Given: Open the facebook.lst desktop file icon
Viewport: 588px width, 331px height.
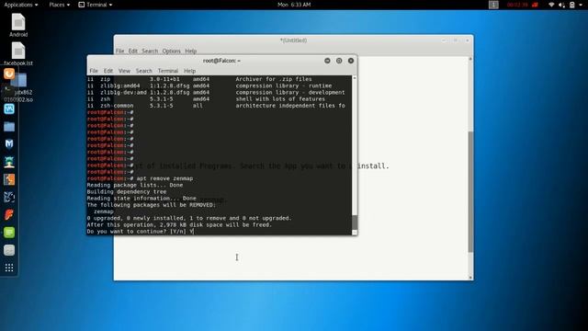Looking at the screenshot, I should pyautogui.click(x=18, y=53).
